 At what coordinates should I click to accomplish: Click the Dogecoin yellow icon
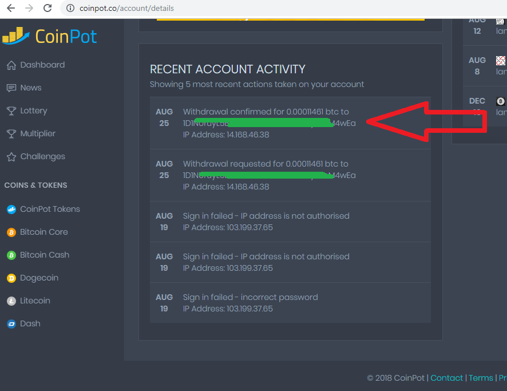11,278
